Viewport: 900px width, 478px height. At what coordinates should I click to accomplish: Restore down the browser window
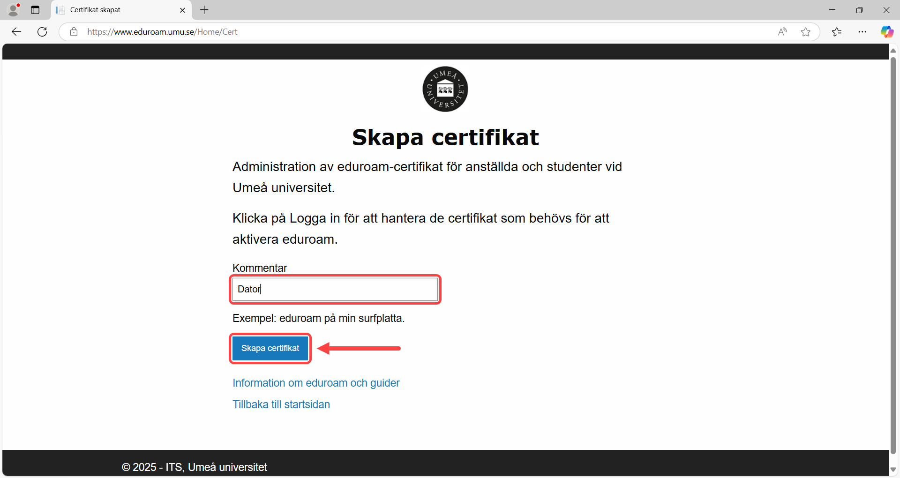coord(859,10)
